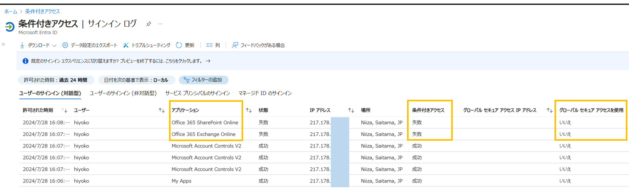Viewport: 629px width, 192px height.
Task: Click the 2024/7/28 16:06 timestamp cell
Action: coord(46,181)
